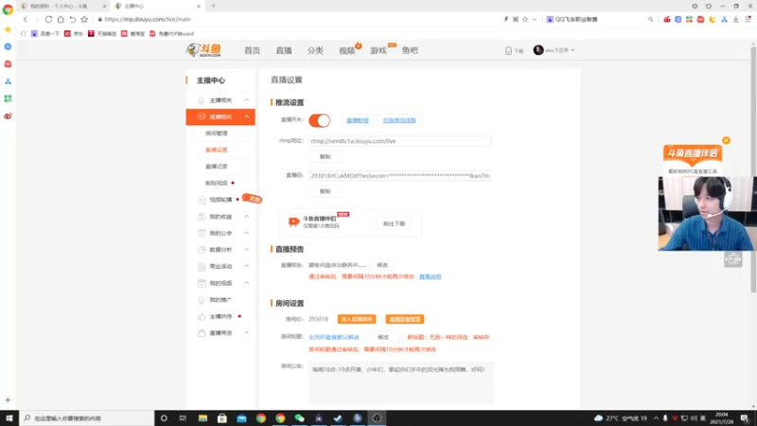The image size is (757, 426).
Task: Click the user avatar in site header
Action: (538, 50)
